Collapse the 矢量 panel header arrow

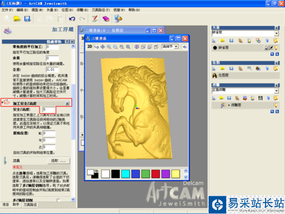(x=277, y=28)
